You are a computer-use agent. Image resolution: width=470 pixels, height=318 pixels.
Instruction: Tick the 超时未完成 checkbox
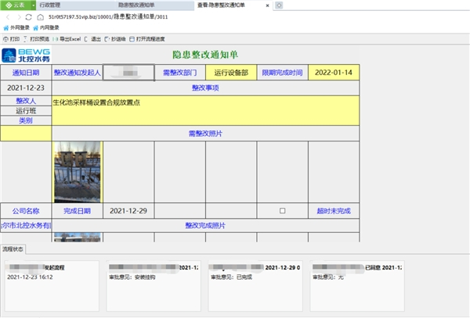tap(282, 211)
